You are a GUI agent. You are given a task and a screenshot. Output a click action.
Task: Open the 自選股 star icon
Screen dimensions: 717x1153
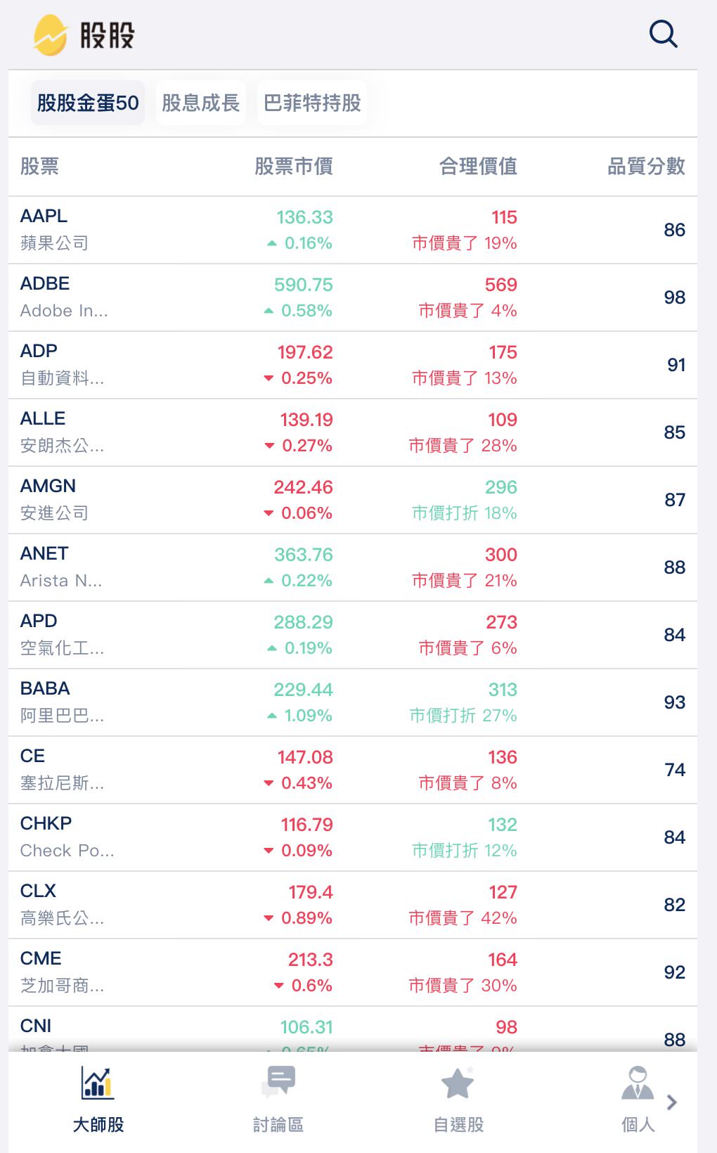(458, 1083)
